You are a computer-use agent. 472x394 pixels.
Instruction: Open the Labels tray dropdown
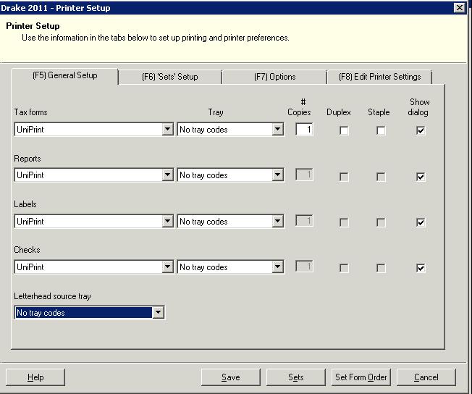278,222
